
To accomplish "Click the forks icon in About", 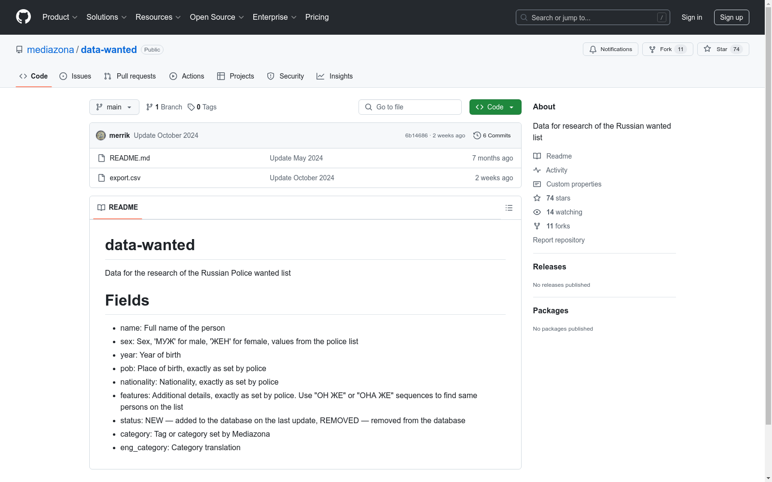I will 537,226.
